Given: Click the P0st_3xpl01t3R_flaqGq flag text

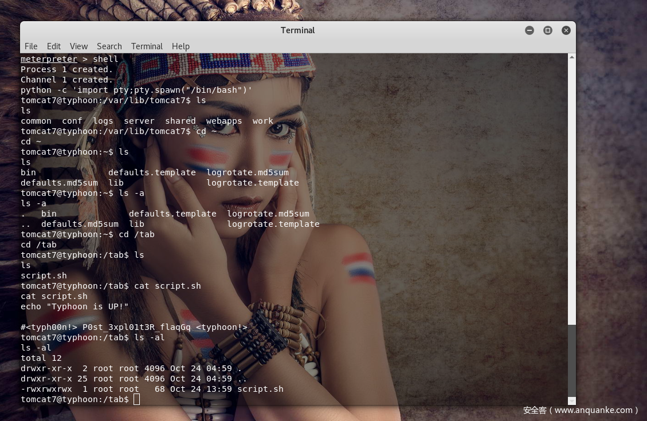Looking at the screenshot, I should click(136, 327).
